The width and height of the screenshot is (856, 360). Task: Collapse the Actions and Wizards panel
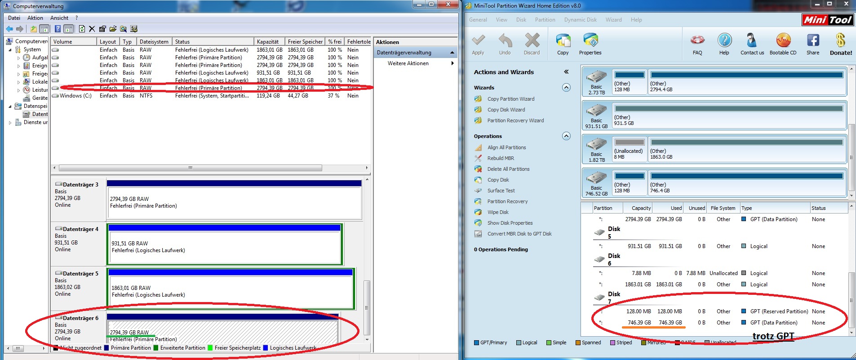(566, 71)
